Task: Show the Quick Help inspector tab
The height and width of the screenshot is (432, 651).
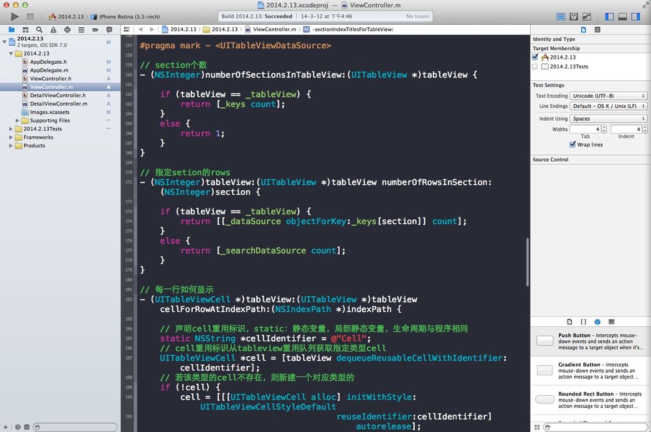Action: 598,29
